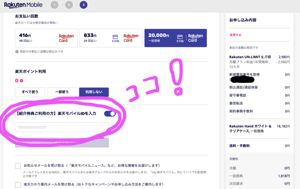Viewport: 300px width, 189px height.
Task: Click the 送料・手数料 row
Action: 260,146
